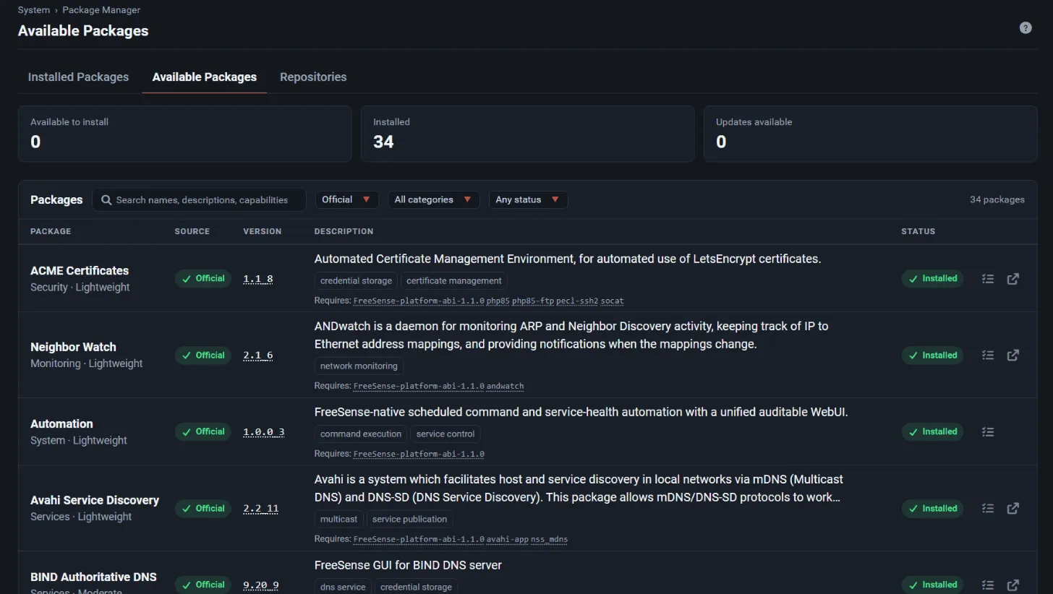Image resolution: width=1053 pixels, height=594 pixels.
Task: Open the avahi-app dependency link
Action: click(x=508, y=539)
